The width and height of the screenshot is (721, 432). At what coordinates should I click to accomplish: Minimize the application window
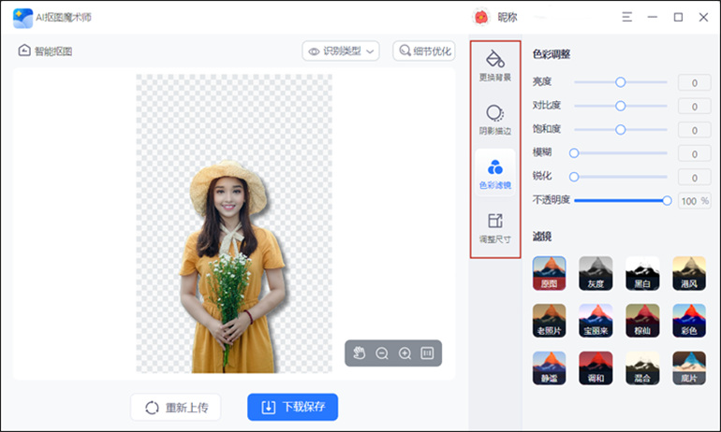(x=652, y=17)
